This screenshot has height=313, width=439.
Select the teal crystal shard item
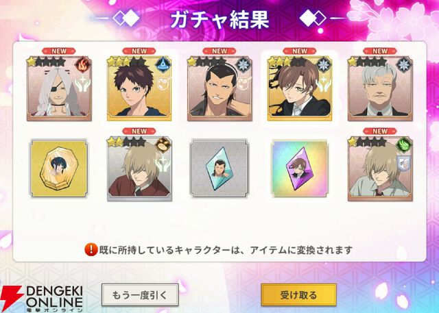(219, 168)
